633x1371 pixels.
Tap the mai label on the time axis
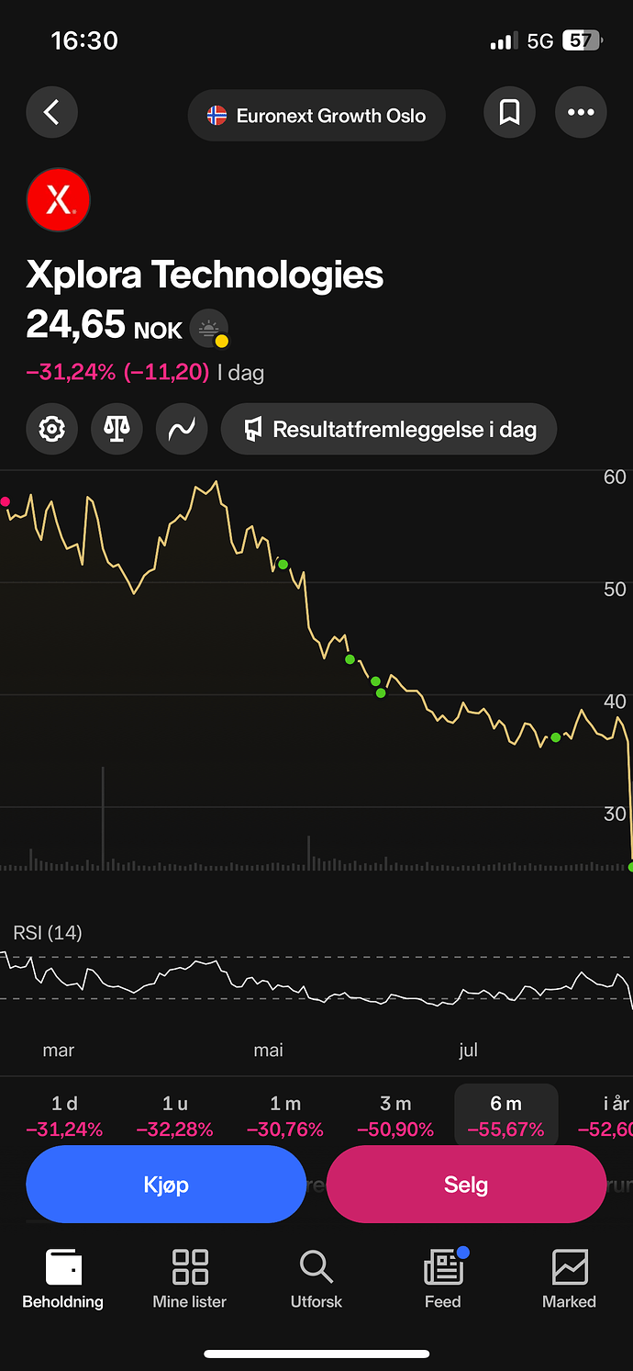tap(269, 1050)
